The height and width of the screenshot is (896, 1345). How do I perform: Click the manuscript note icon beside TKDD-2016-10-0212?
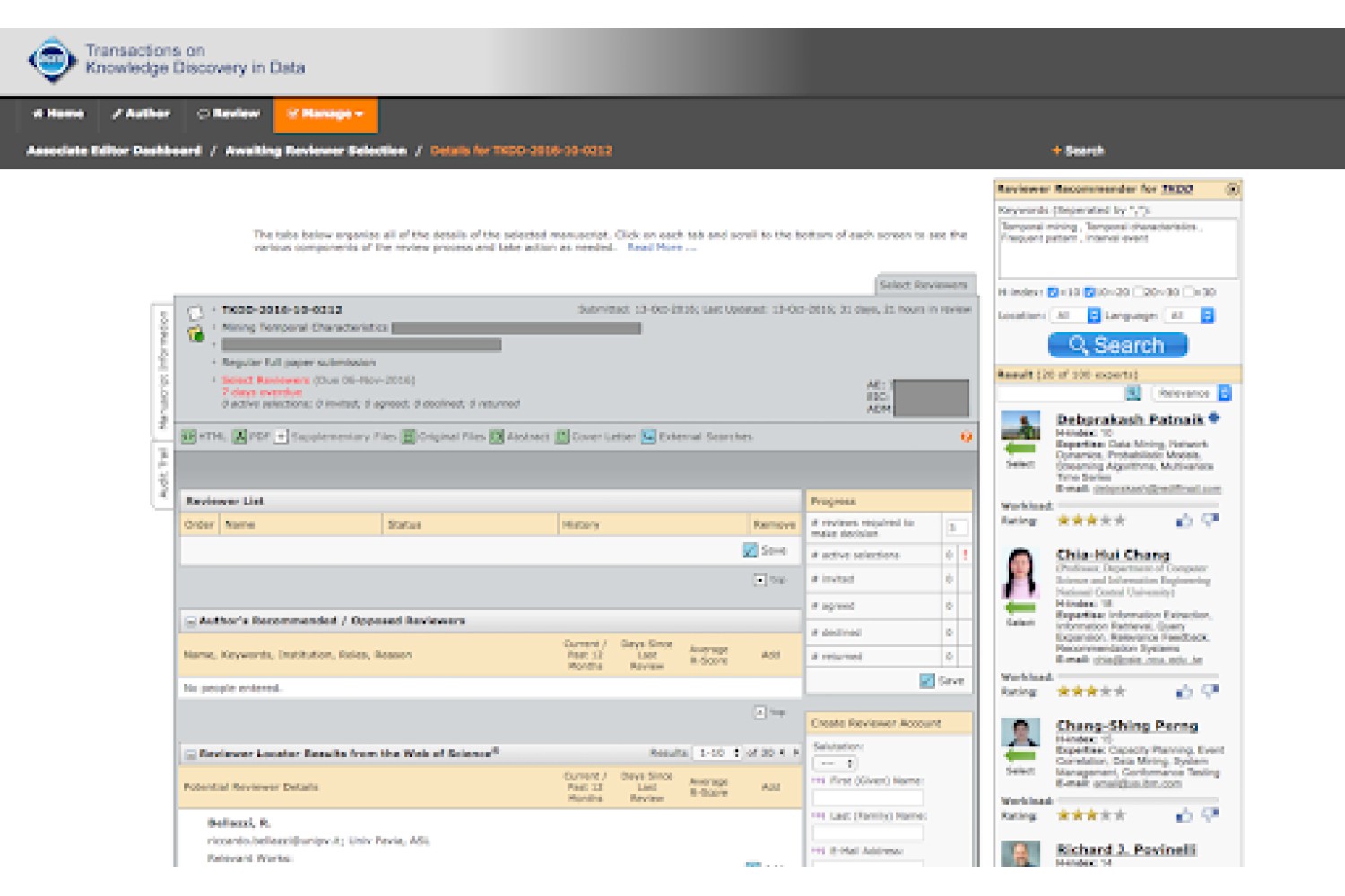pos(195,313)
